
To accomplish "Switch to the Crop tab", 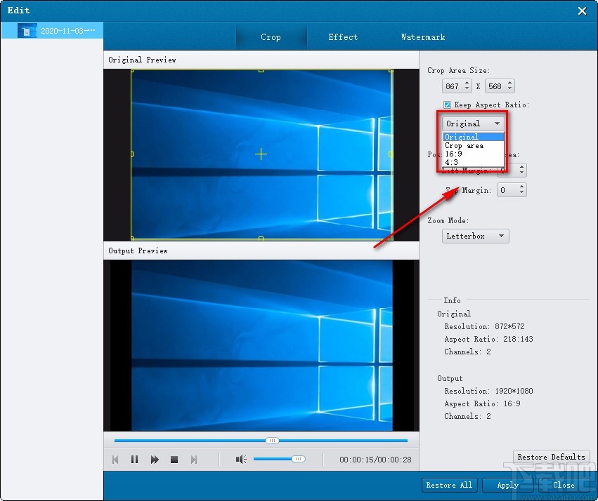I will coord(271,37).
